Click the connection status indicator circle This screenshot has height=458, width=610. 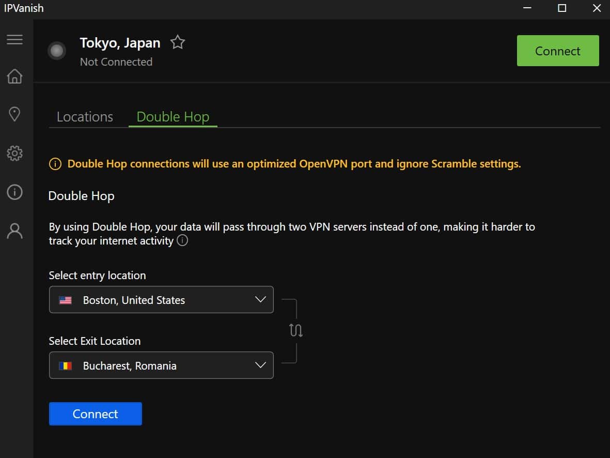[57, 51]
